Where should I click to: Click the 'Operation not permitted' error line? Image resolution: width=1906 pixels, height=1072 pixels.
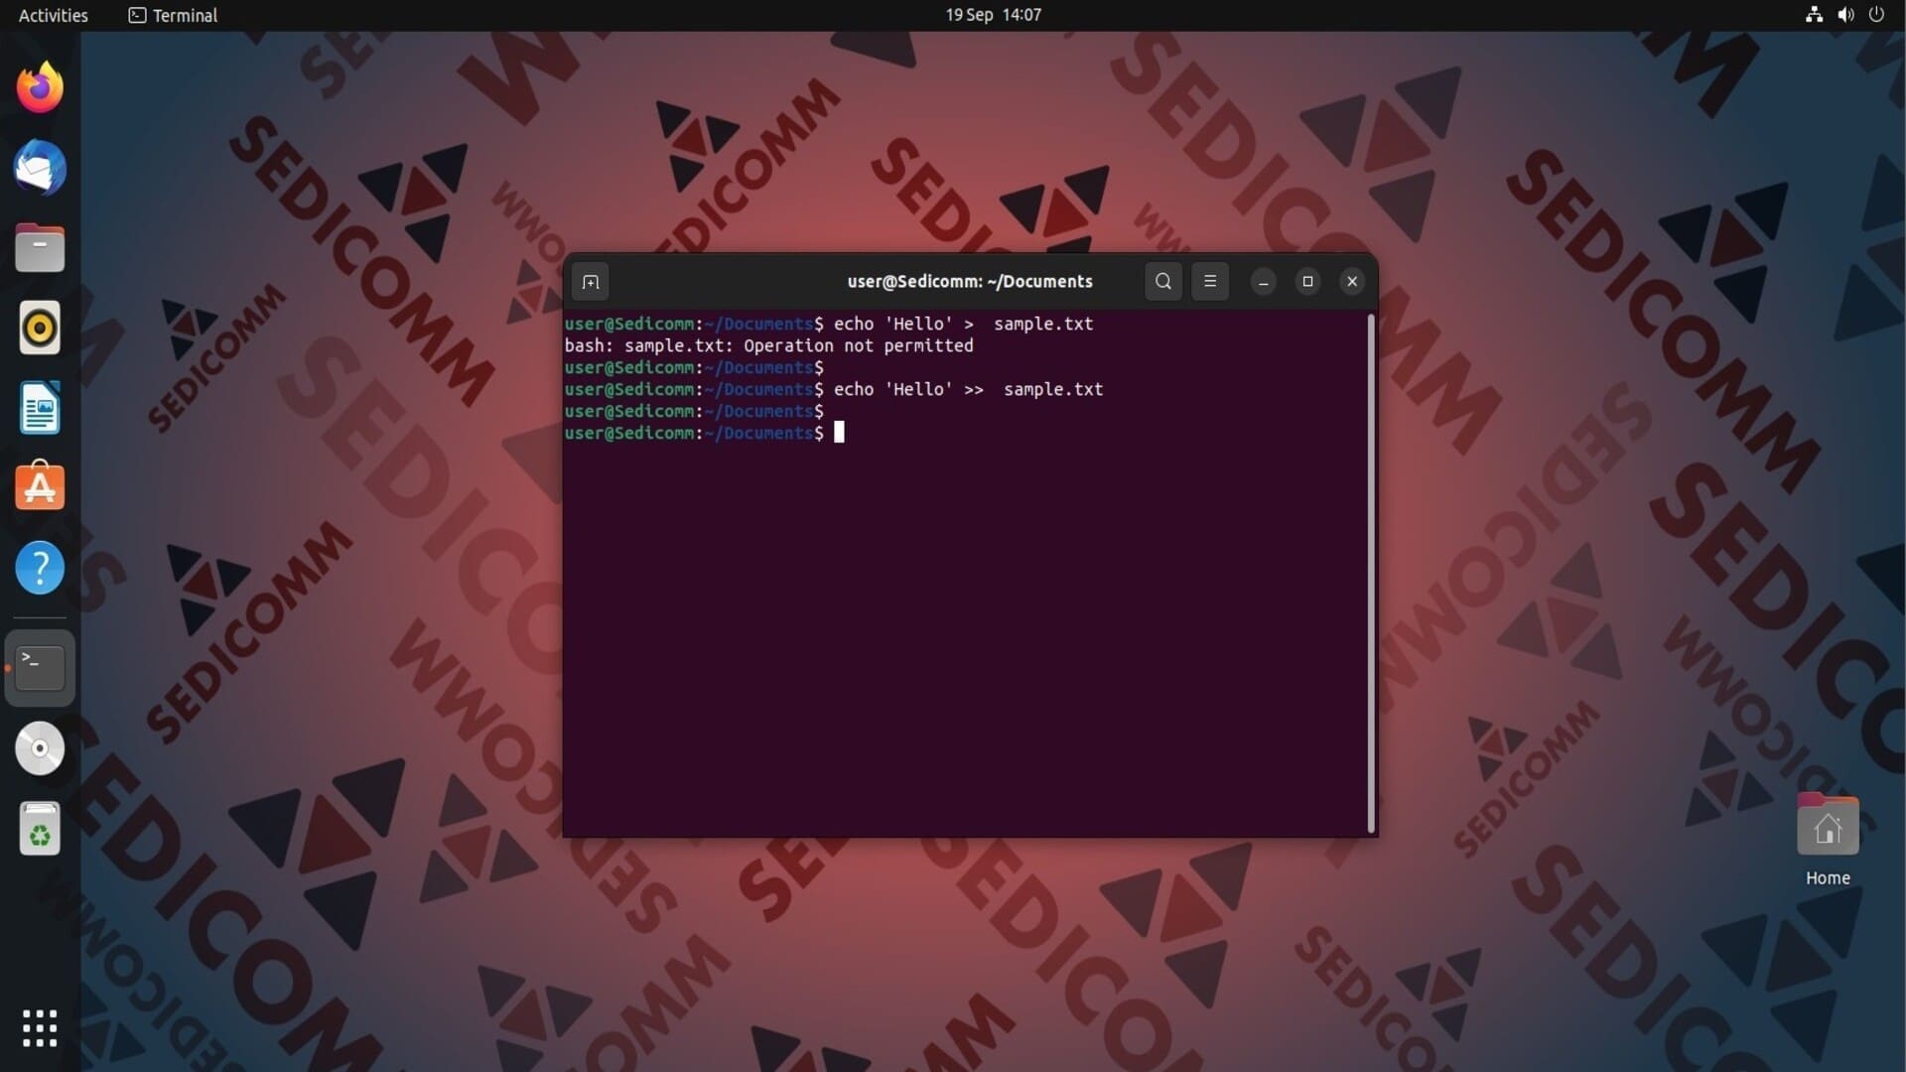point(769,345)
